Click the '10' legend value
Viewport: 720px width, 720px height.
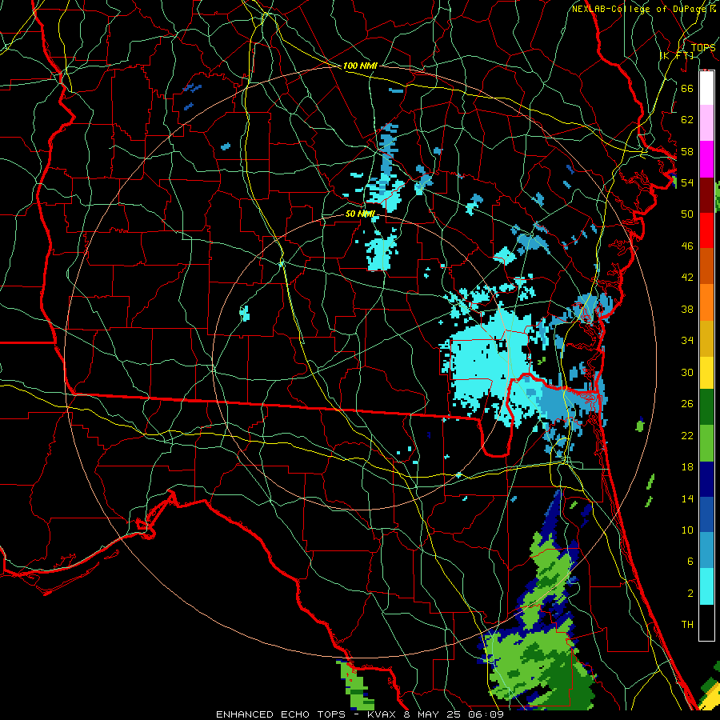tap(687, 530)
